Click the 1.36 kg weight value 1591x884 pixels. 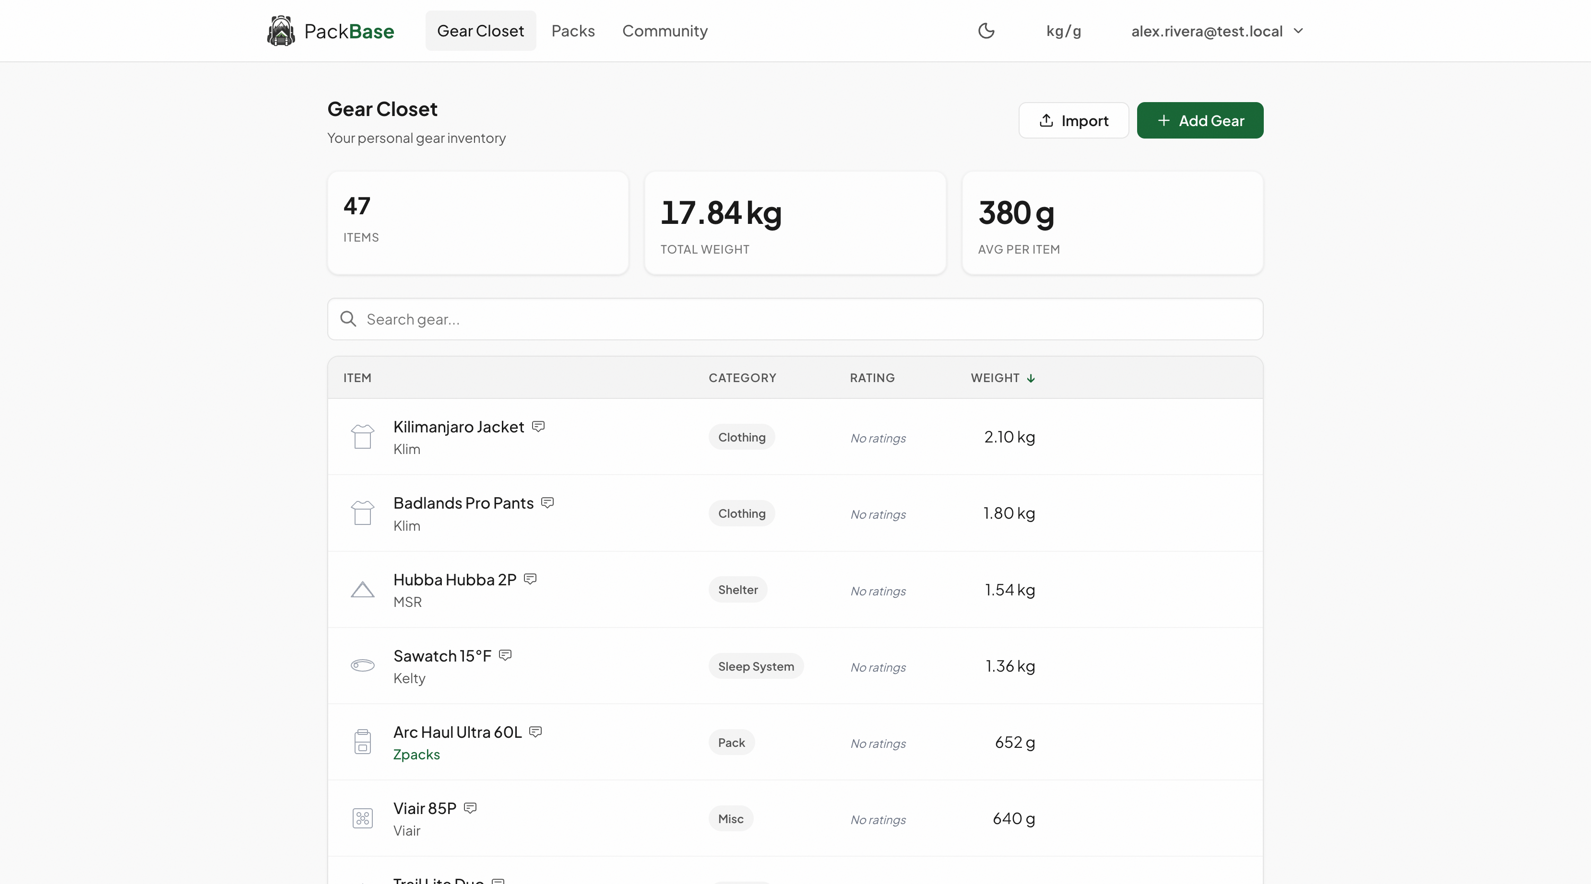(x=1010, y=666)
